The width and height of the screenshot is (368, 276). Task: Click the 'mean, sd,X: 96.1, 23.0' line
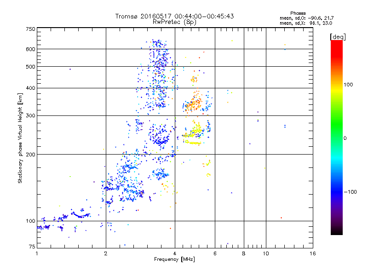pyautogui.click(x=306, y=23)
